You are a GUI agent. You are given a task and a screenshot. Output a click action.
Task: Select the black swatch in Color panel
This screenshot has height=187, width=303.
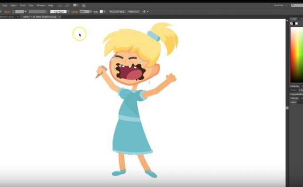coord(294,24)
